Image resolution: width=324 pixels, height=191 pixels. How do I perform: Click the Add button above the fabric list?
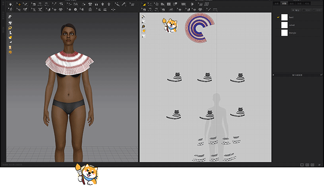pyautogui.click(x=296, y=10)
